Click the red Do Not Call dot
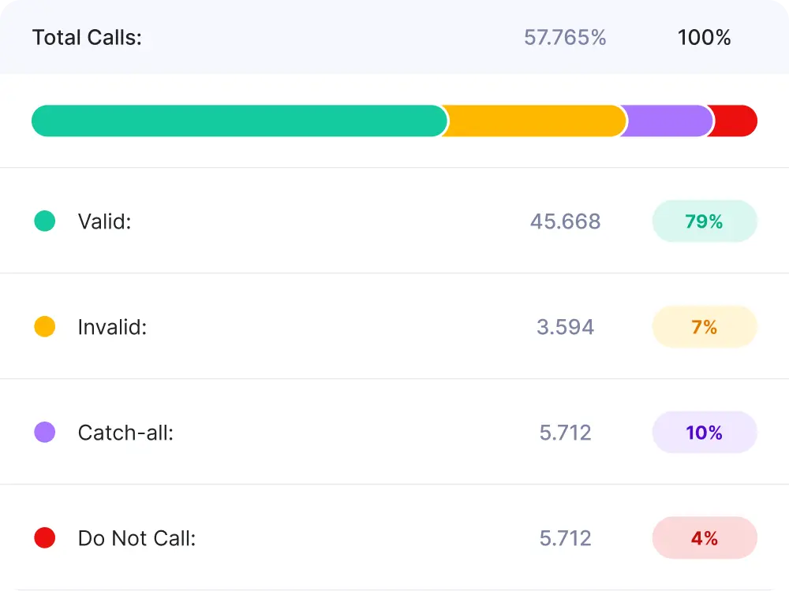 click(45, 538)
